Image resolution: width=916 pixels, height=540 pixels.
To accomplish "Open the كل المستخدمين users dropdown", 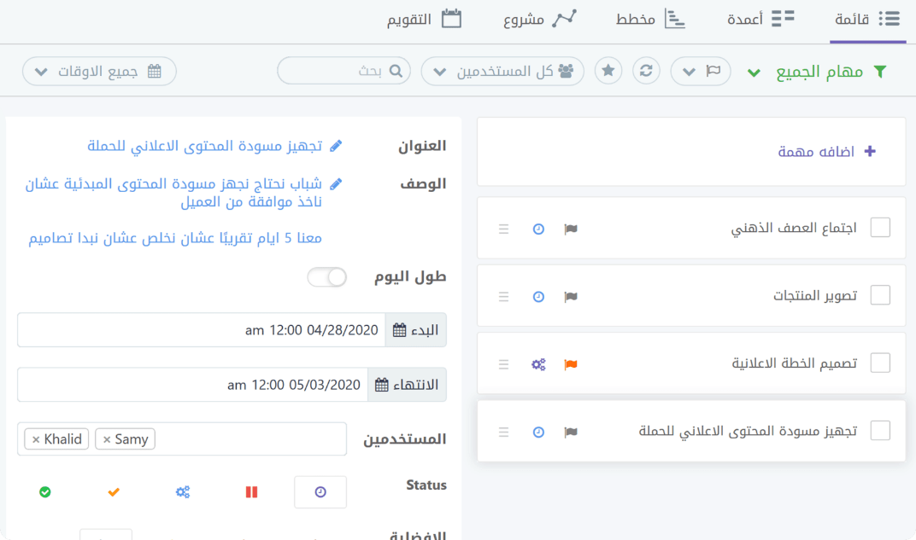I will (502, 71).
